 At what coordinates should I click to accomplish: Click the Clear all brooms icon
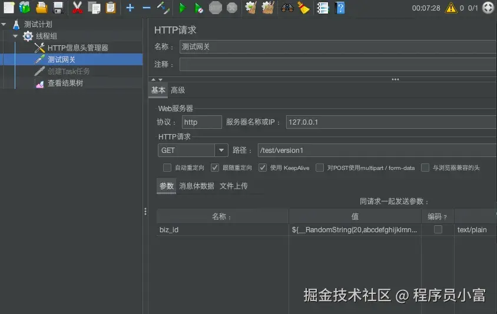268,8
